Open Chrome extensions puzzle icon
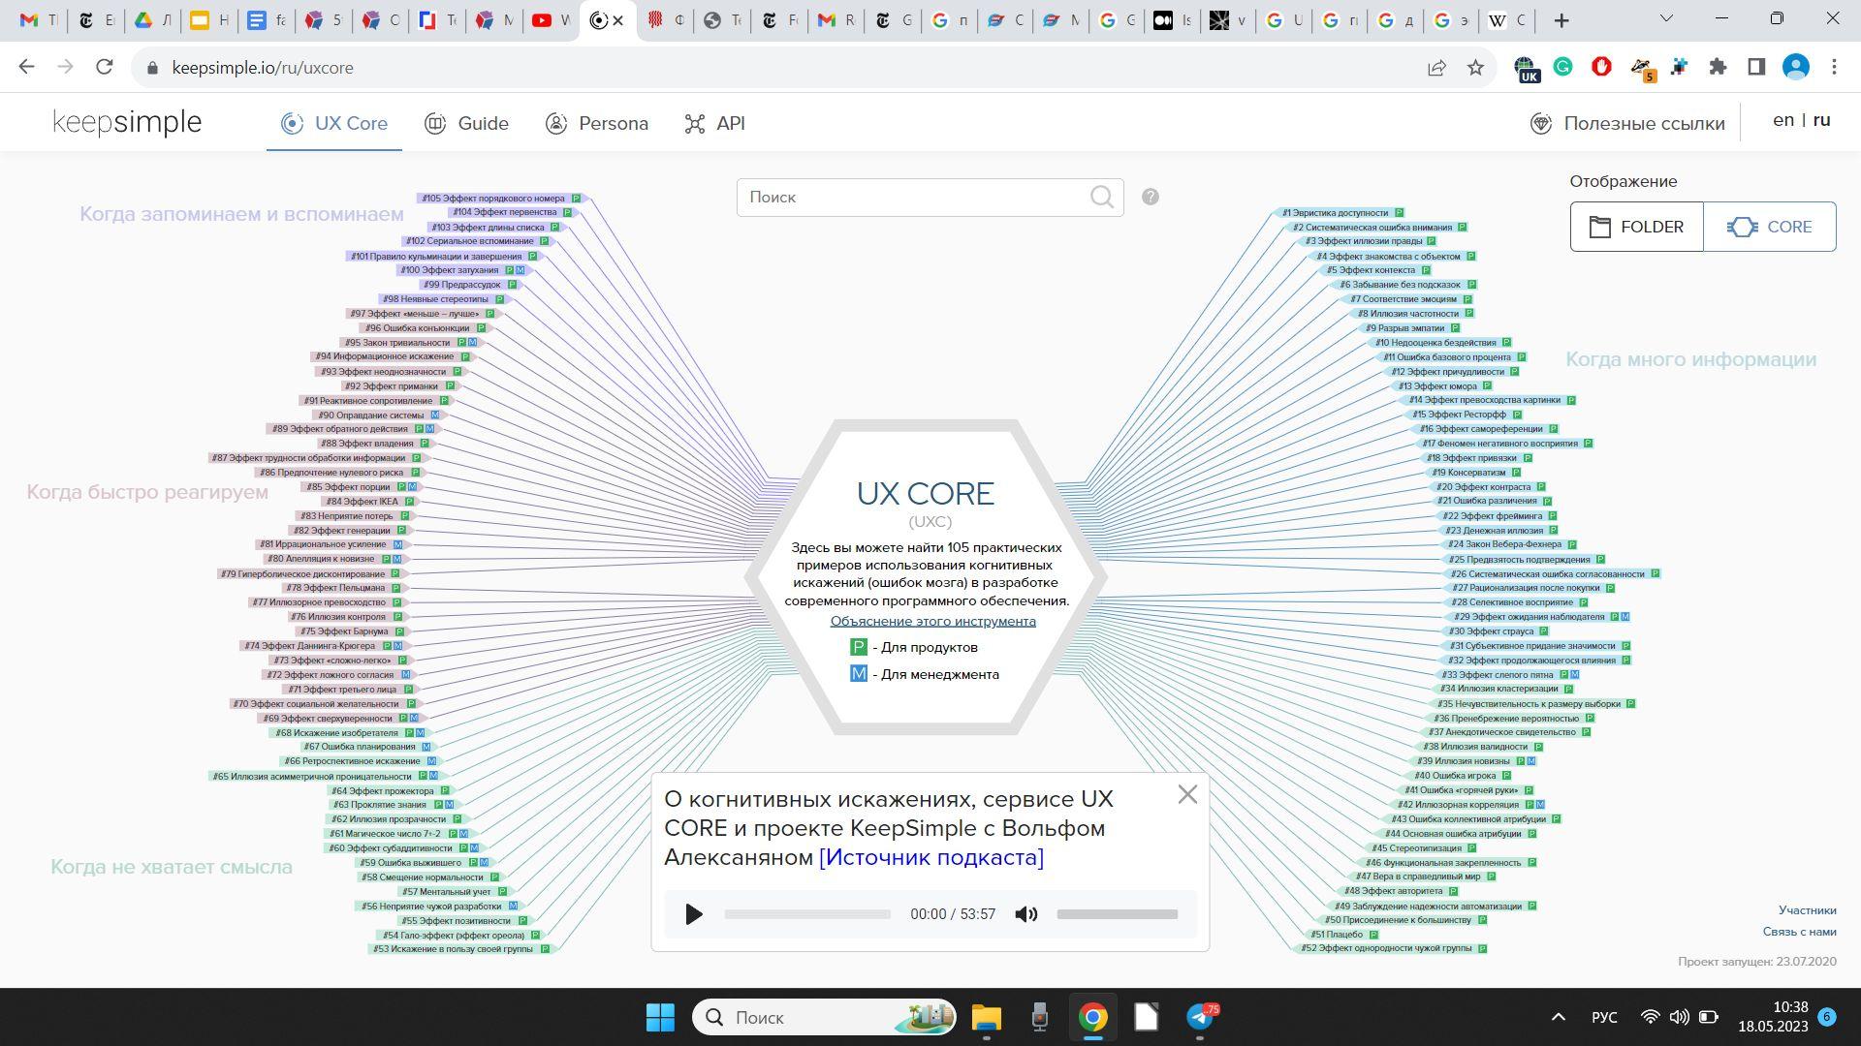Image resolution: width=1861 pixels, height=1046 pixels. pyautogui.click(x=1718, y=67)
